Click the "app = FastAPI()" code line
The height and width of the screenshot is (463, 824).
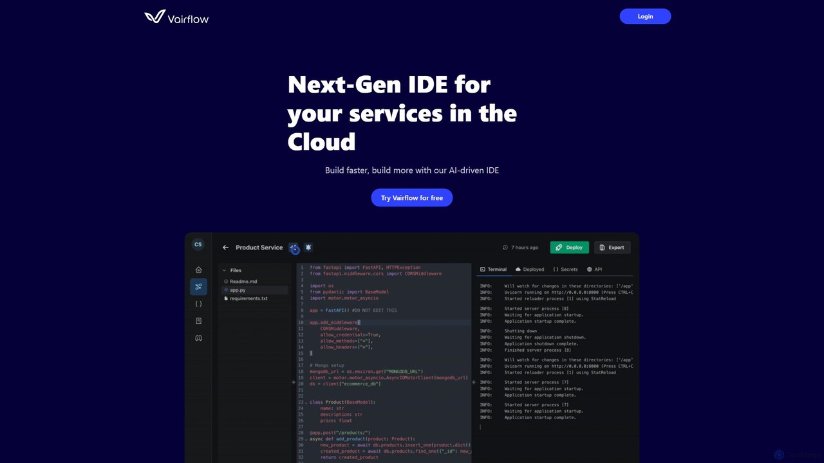(x=353, y=311)
